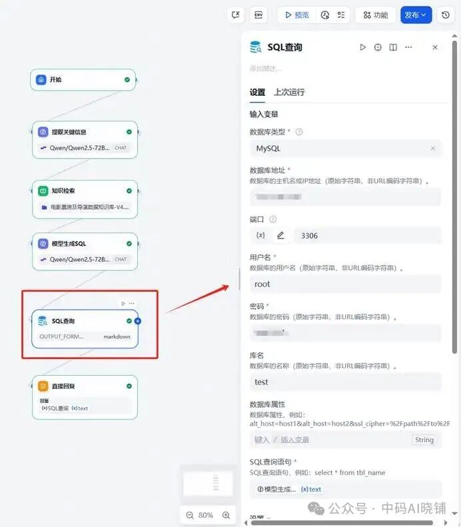461x527 pixels.
Task: Expand the 发布 publish dropdown
Action: [416, 15]
